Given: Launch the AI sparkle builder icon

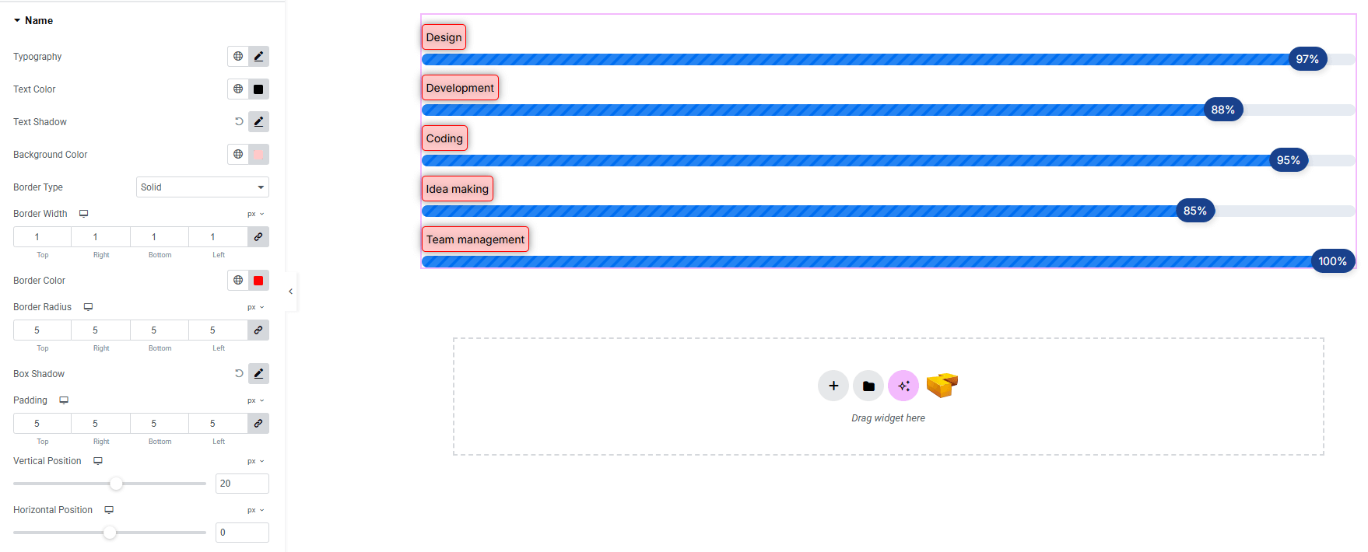Looking at the screenshot, I should (x=903, y=386).
